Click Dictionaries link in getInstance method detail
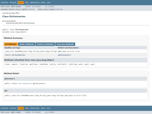 click(25, 84)
